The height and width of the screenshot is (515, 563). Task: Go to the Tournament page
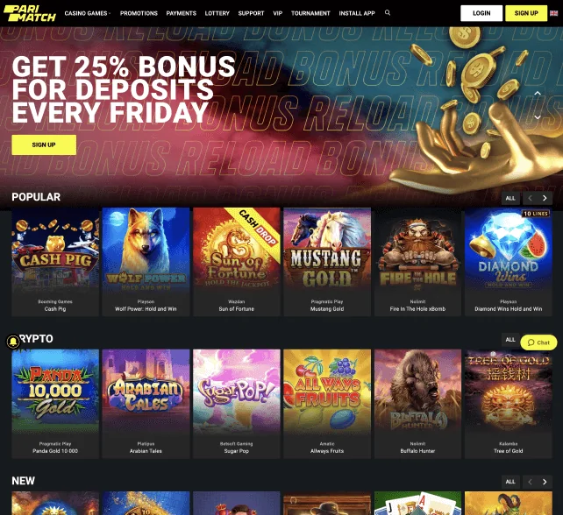(310, 13)
